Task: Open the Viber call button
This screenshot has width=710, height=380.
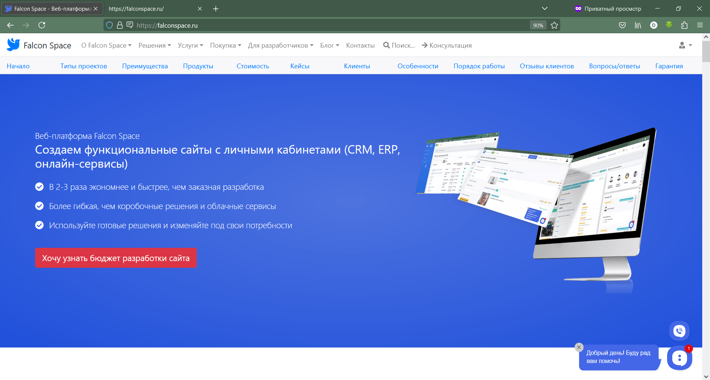Action: click(x=679, y=331)
